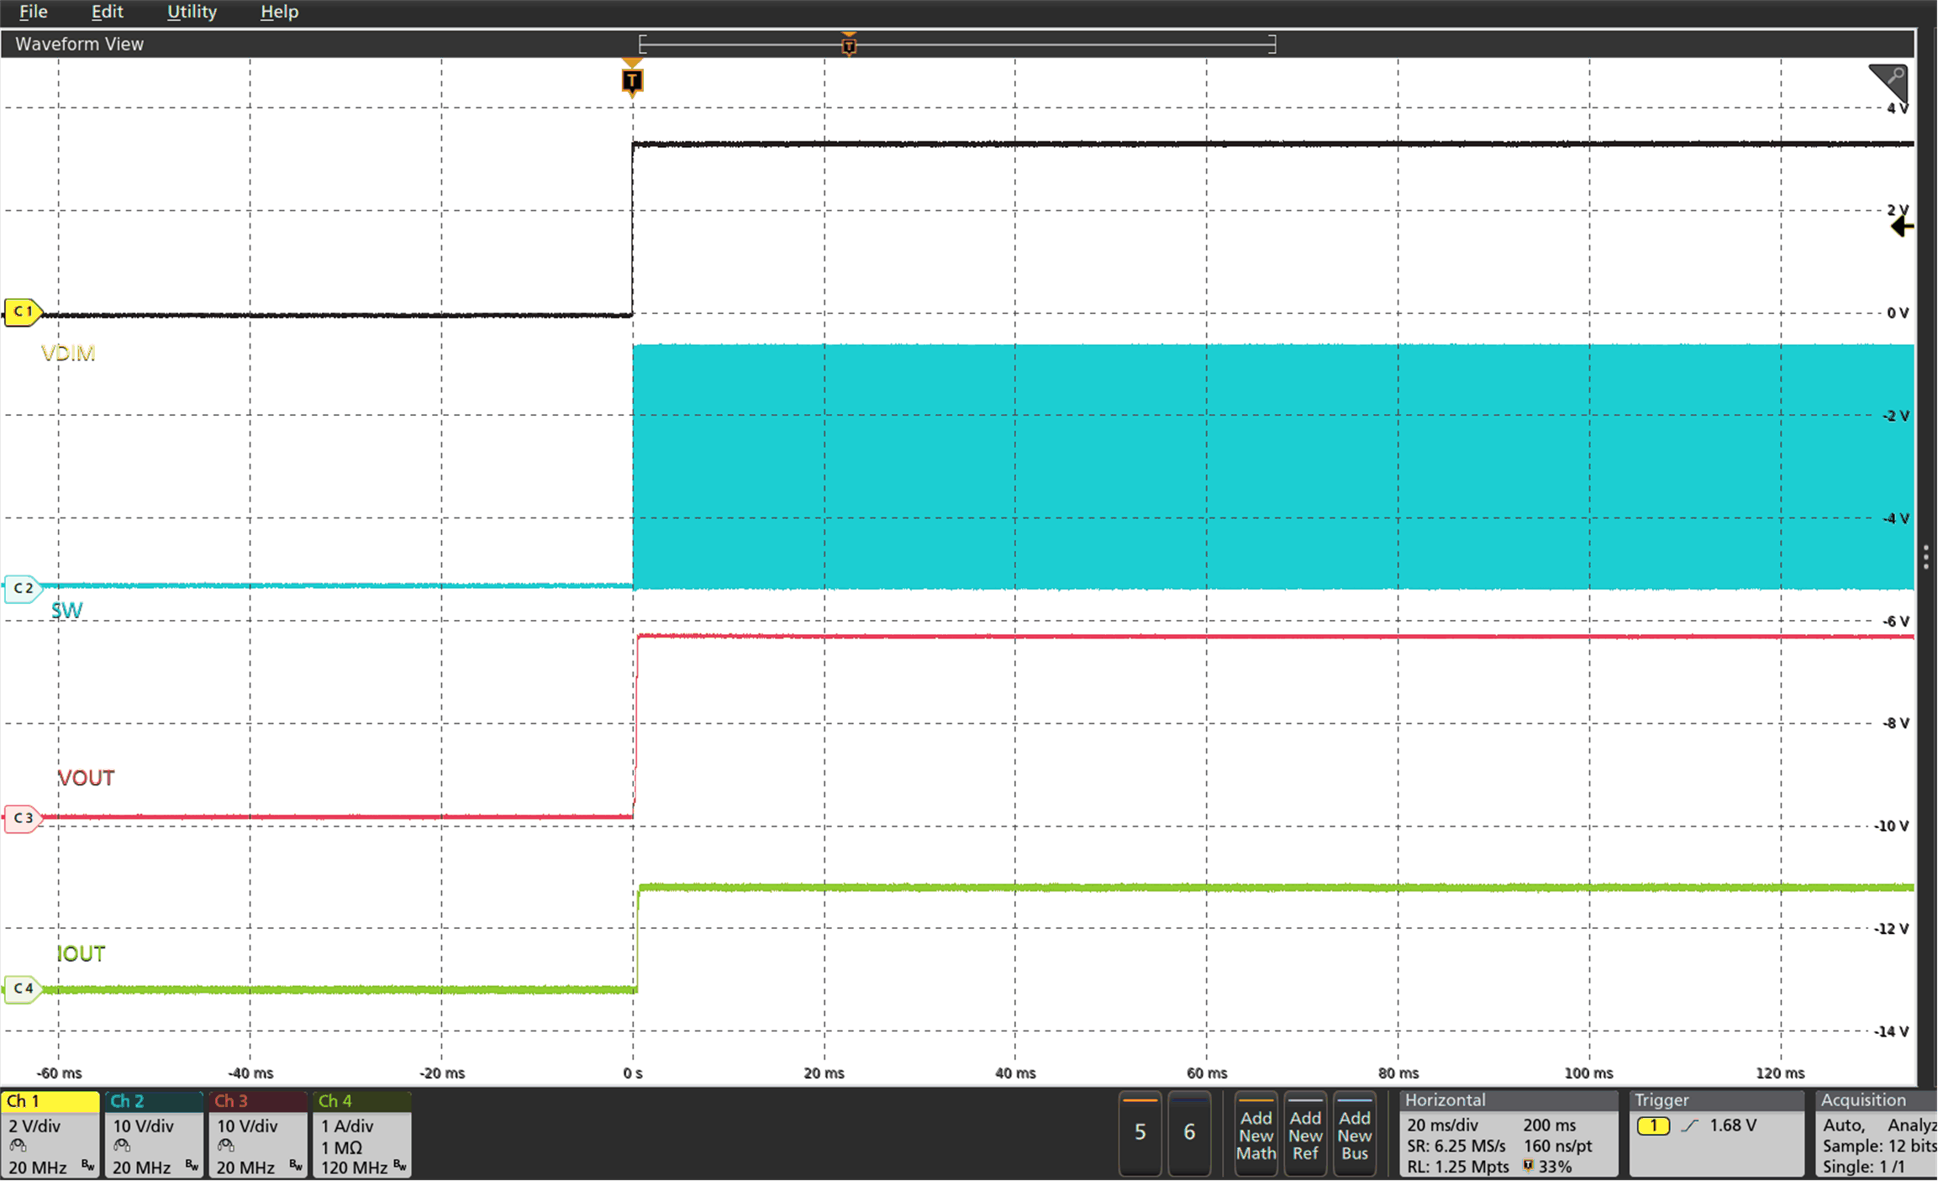Viewport: 1938px width, 1181px height.
Task: Select trigger source 1 icon in Trigger badge
Action: [x=1653, y=1126]
